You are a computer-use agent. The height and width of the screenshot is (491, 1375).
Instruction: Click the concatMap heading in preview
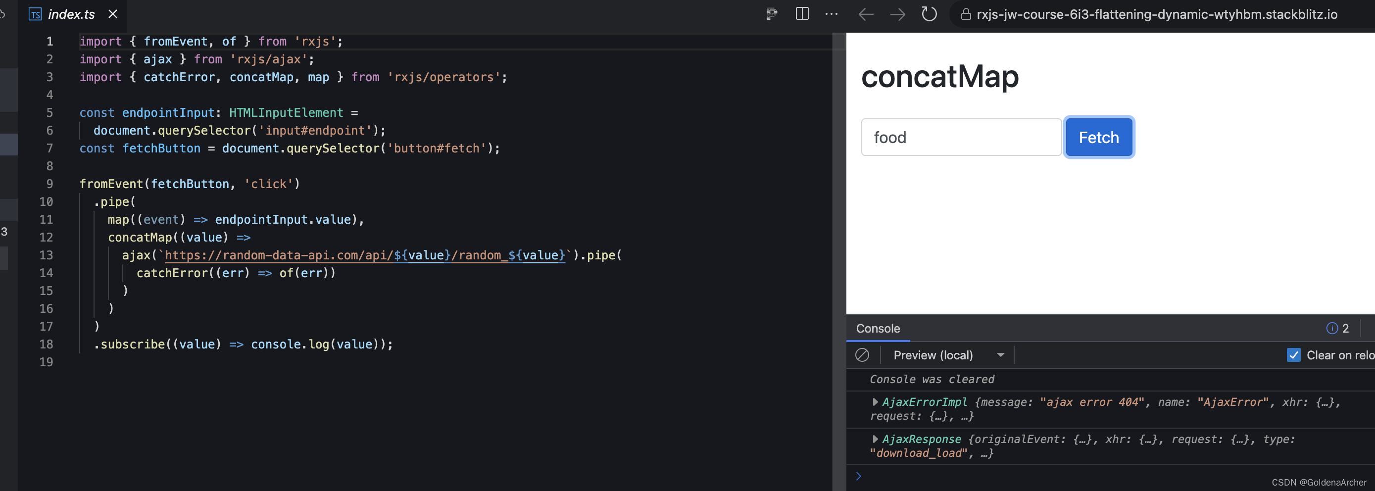click(939, 76)
